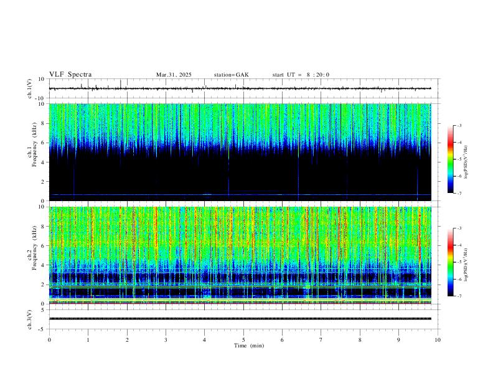Click the time axis tick label "5"
The height and width of the screenshot is (381, 493).
pos(243,340)
